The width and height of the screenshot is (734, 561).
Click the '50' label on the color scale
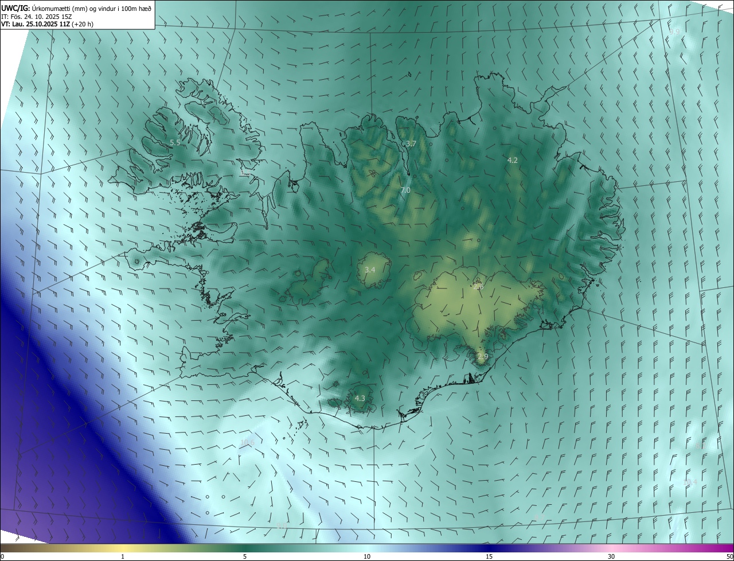pos(729,557)
